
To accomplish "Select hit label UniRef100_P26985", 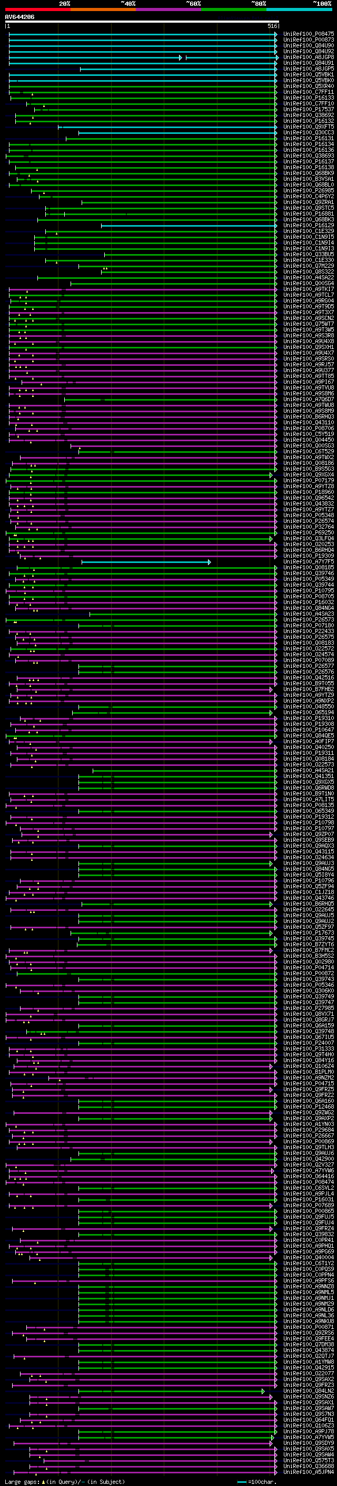I will click(x=308, y=190).
